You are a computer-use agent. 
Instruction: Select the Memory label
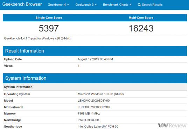point(10,114)
